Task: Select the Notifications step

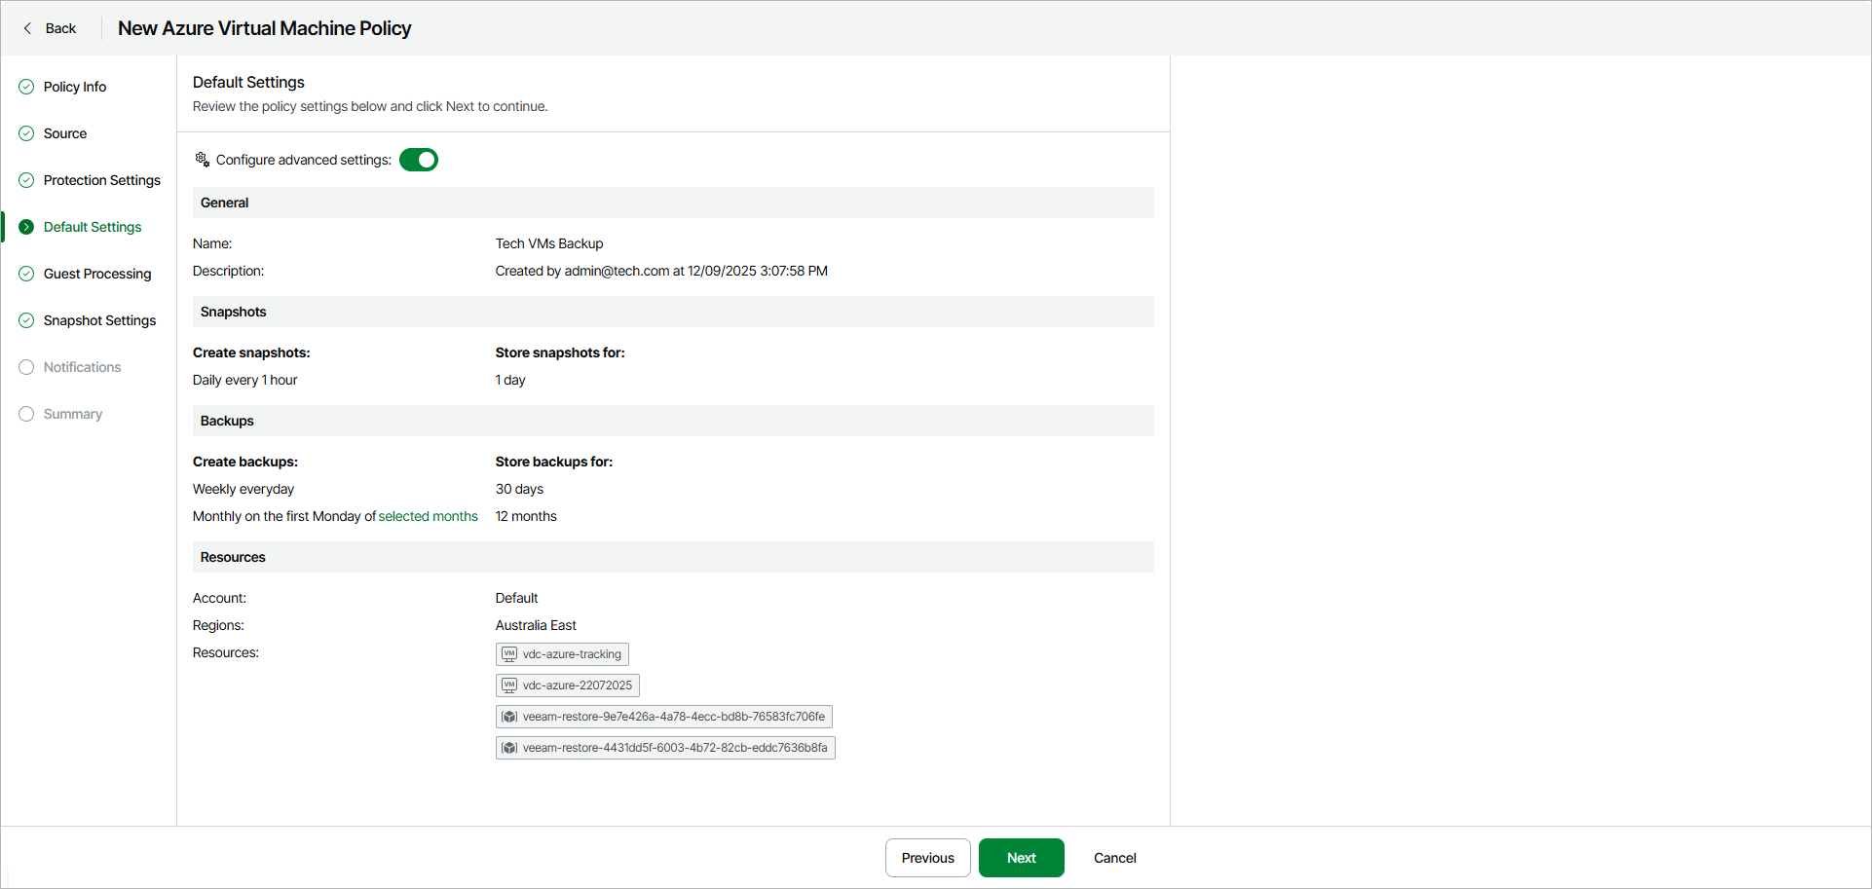Action: 82,367
